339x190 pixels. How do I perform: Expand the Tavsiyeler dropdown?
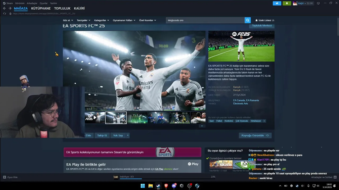click(84, 20)
